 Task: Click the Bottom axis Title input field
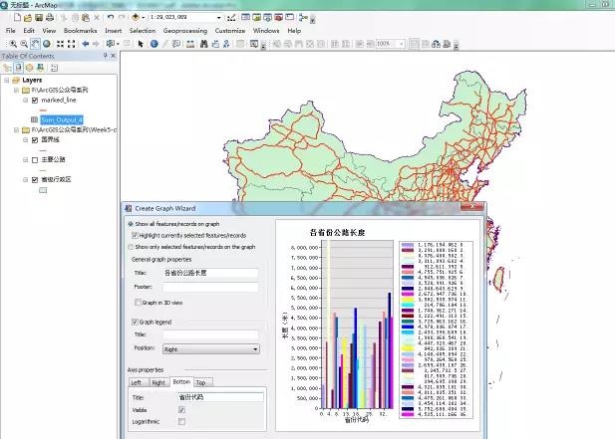tap(220, 397)
